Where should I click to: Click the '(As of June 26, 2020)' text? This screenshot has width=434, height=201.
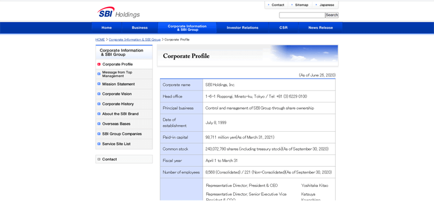tap(317, 75)
